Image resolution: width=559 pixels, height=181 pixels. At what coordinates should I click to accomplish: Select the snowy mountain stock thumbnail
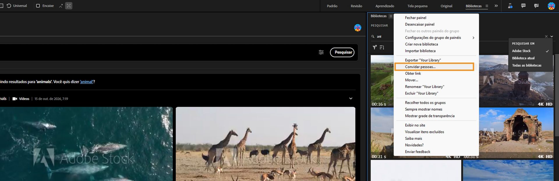click(x=516, y=80)
